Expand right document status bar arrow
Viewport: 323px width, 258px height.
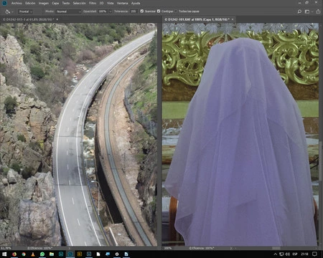[231, 248]
